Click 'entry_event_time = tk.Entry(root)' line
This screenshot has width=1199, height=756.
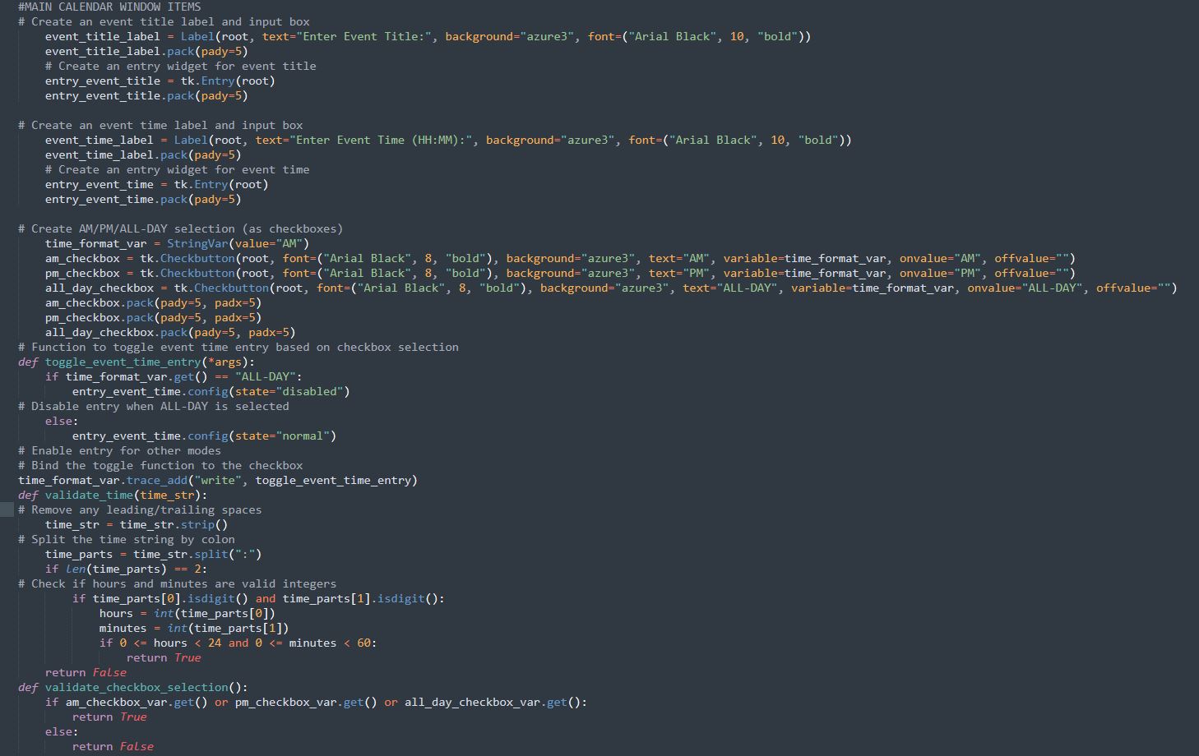[157, 184]
